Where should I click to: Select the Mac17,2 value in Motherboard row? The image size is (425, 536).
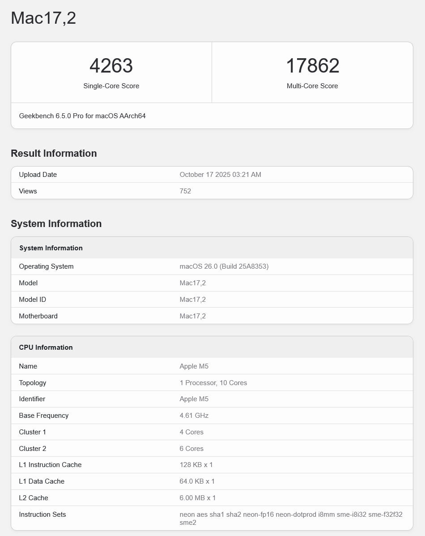(193, 316)
